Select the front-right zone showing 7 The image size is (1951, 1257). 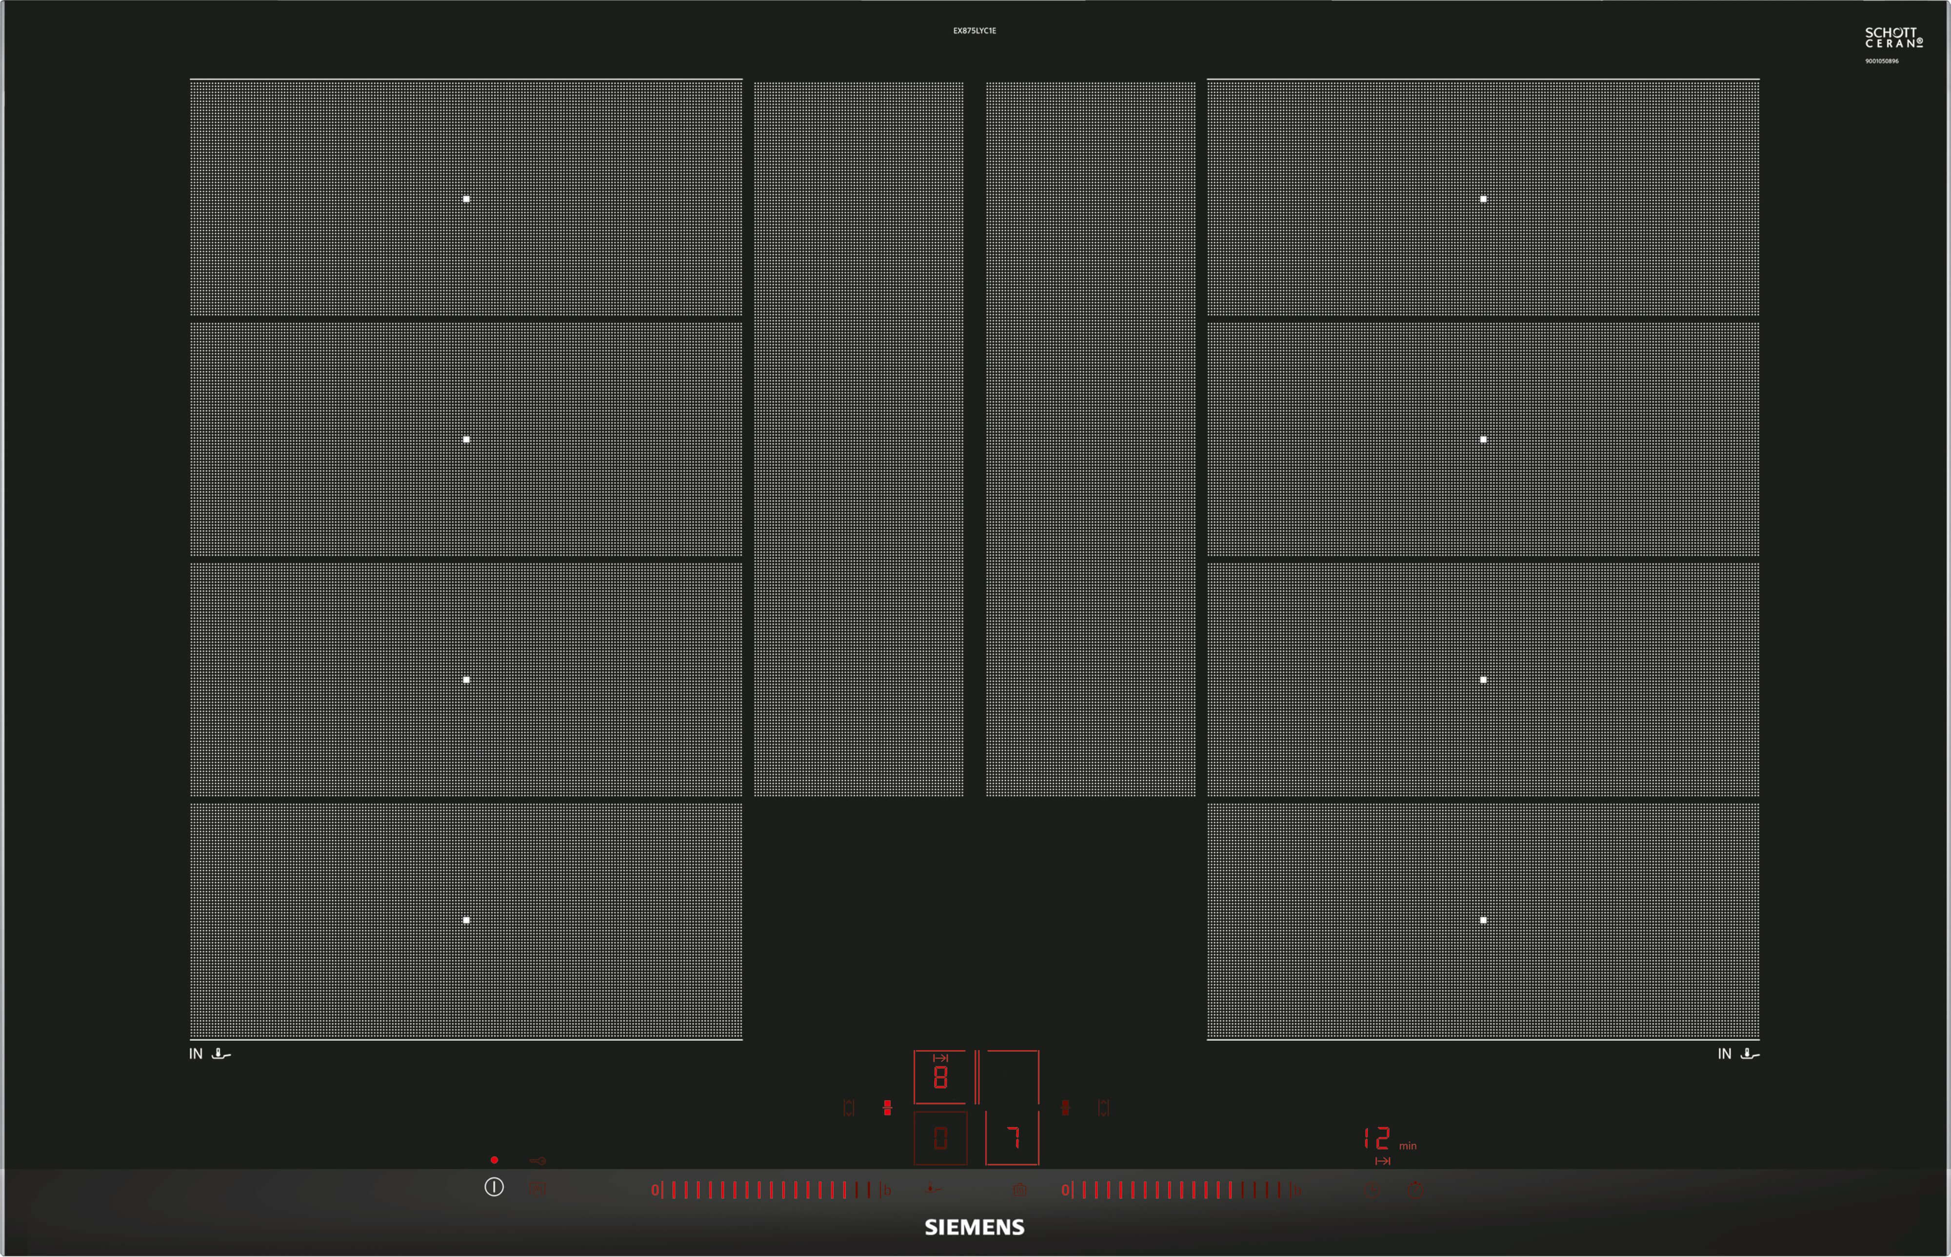[1012, 1138]
